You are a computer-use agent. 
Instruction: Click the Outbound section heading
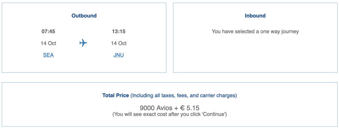(84, 16)
